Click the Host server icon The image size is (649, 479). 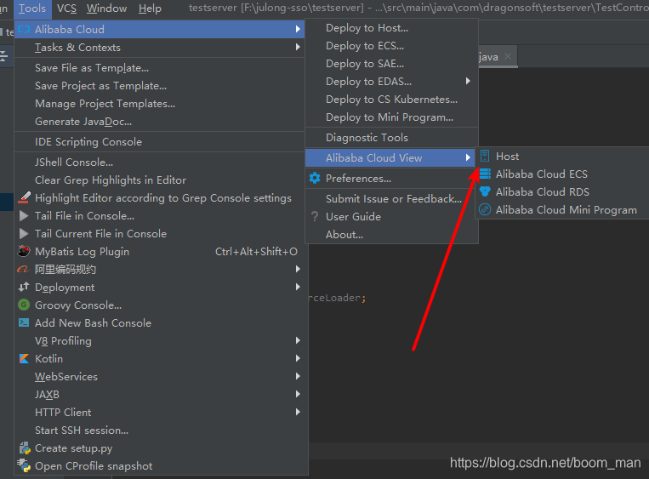coord(485,156)
